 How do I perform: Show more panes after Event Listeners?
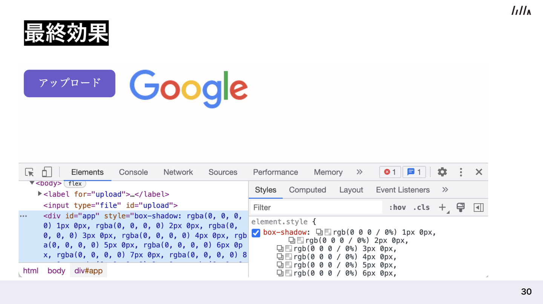point(445,190)
